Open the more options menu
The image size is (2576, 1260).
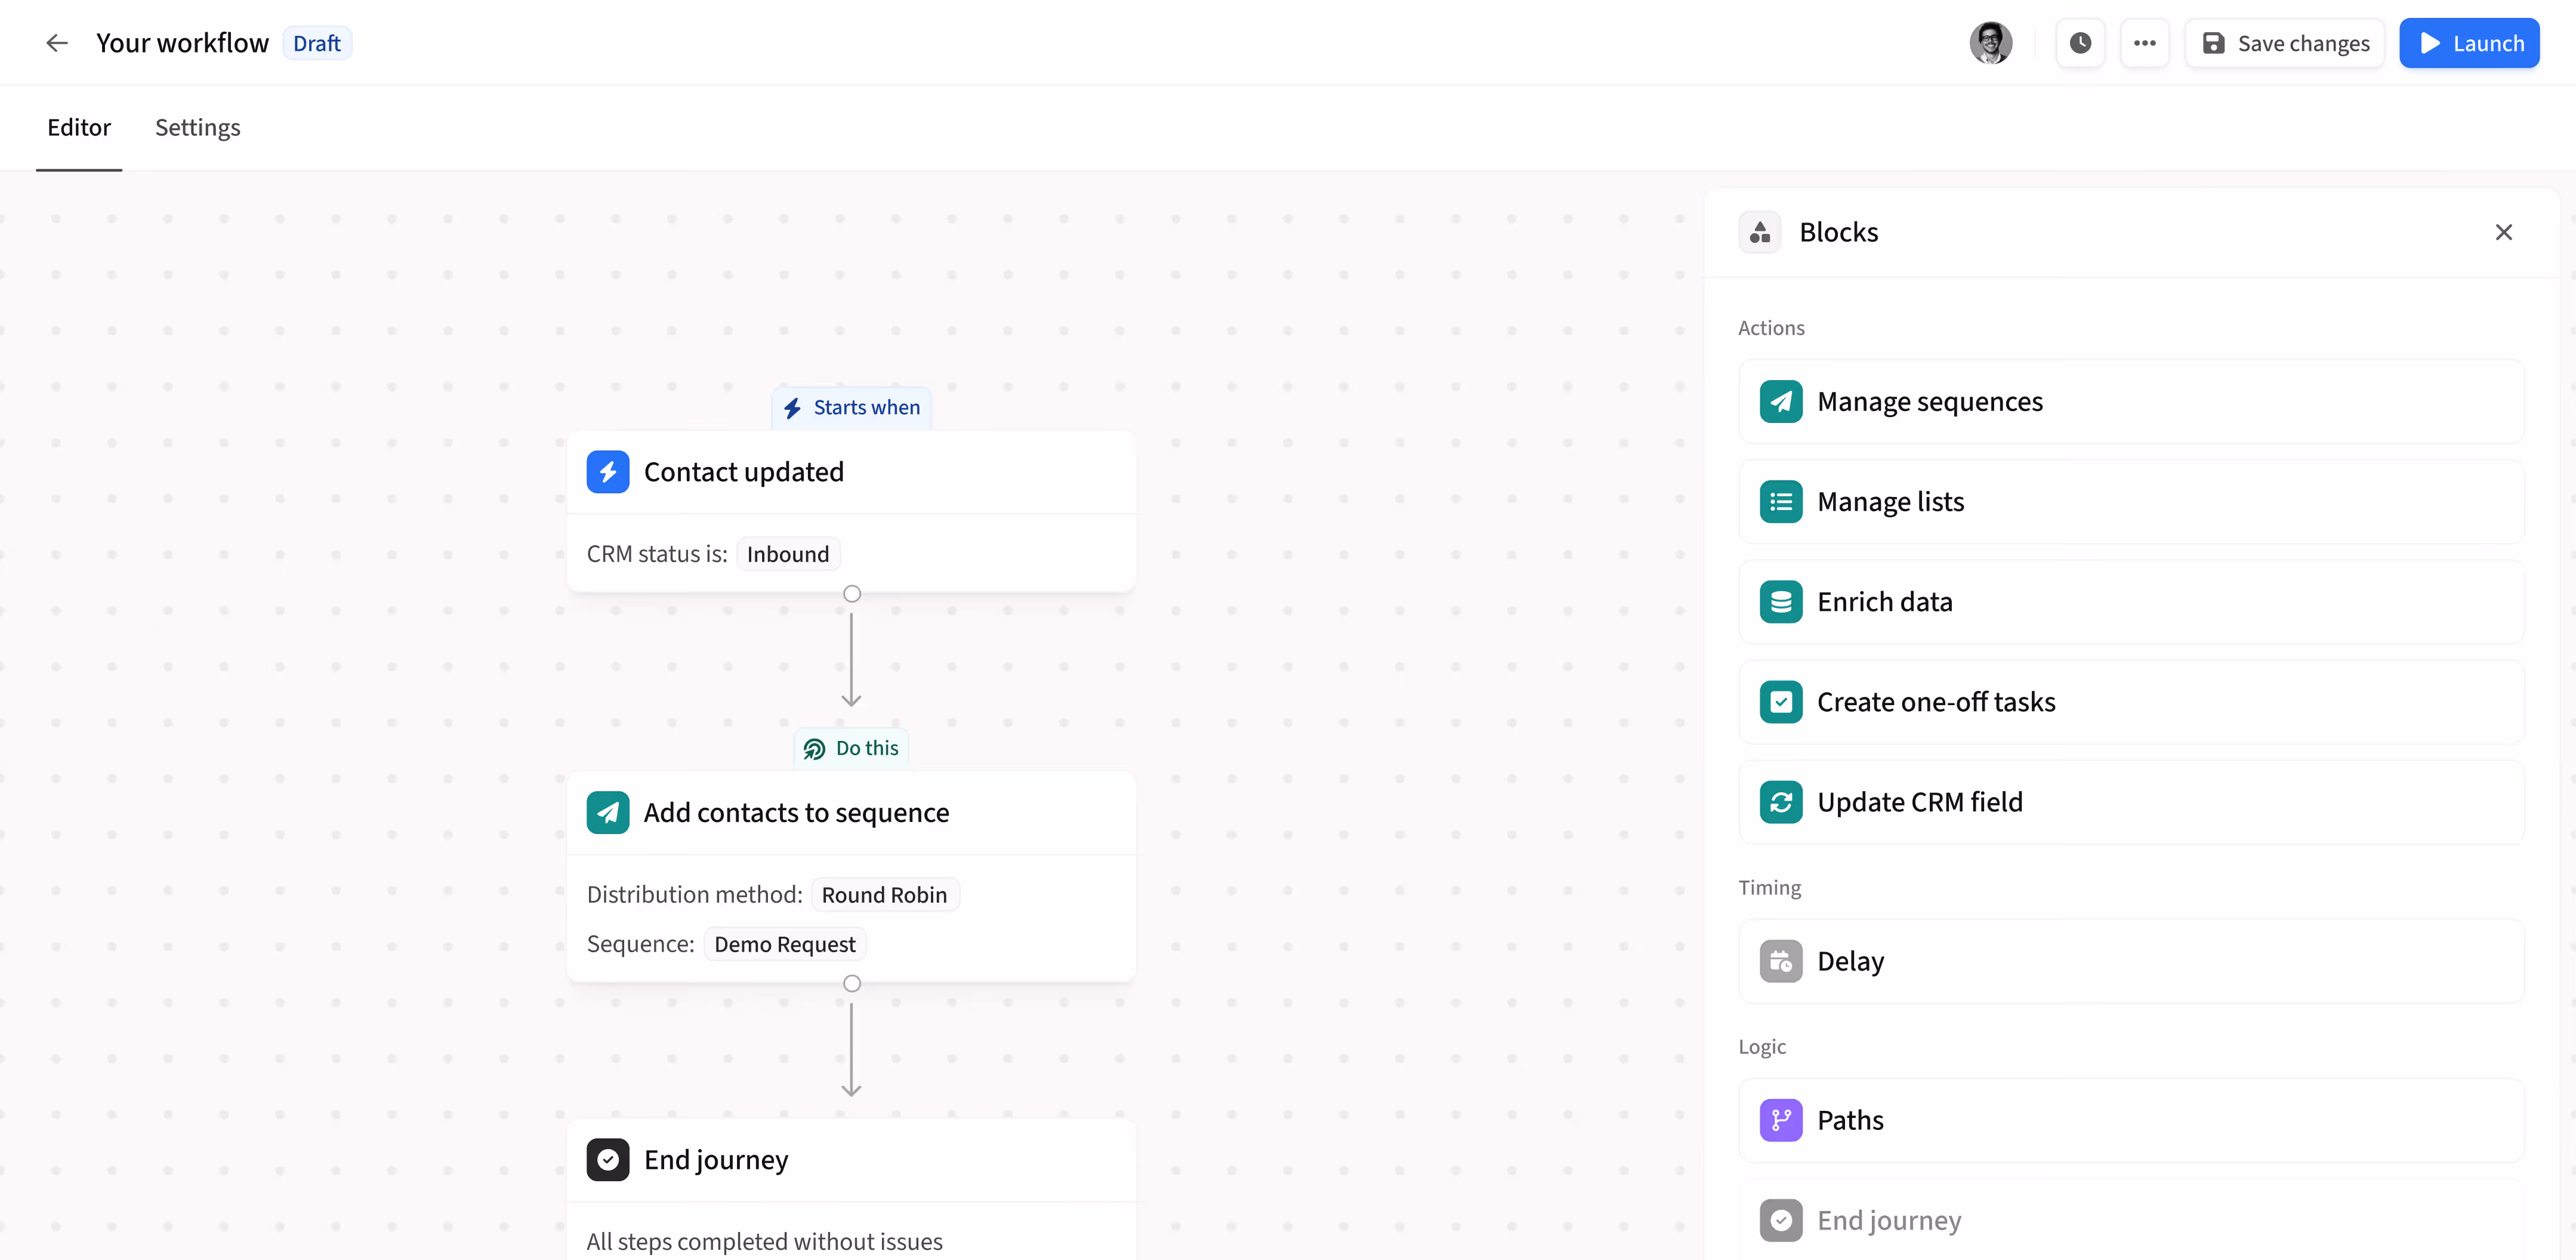[2146, 43]
